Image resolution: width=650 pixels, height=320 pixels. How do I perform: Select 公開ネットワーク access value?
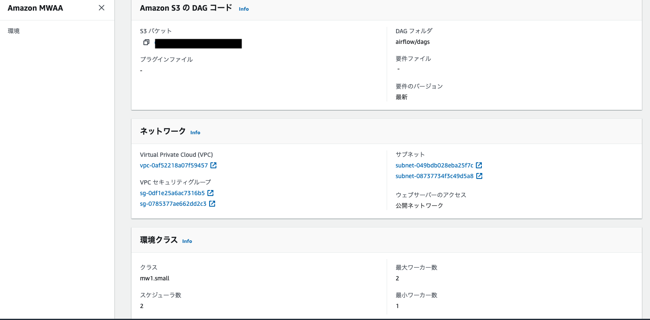coord(420,205)
